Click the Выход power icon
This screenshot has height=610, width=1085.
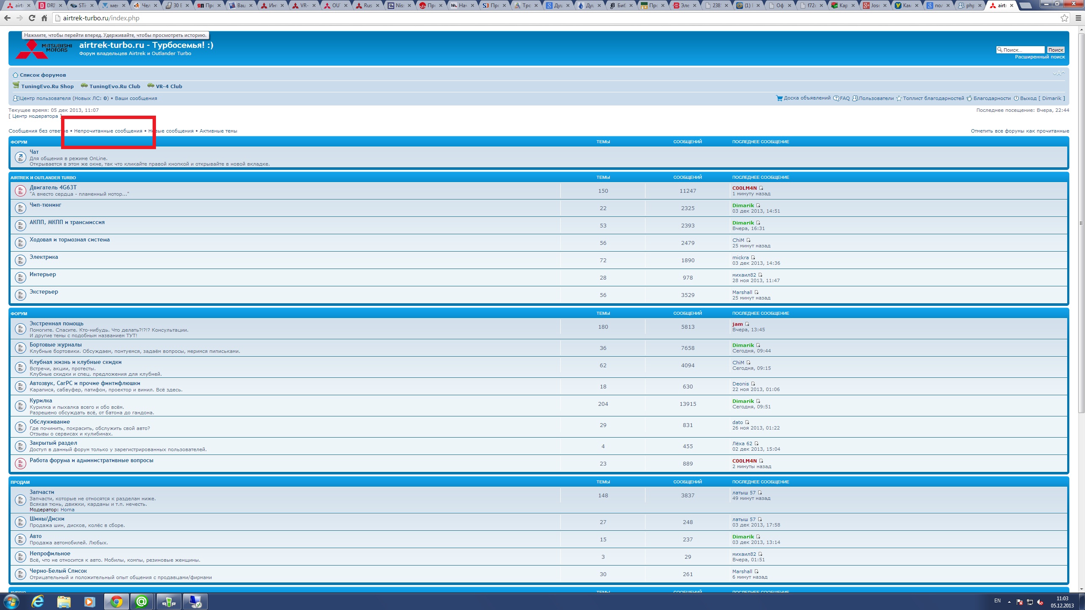[x=1016, y=98]
